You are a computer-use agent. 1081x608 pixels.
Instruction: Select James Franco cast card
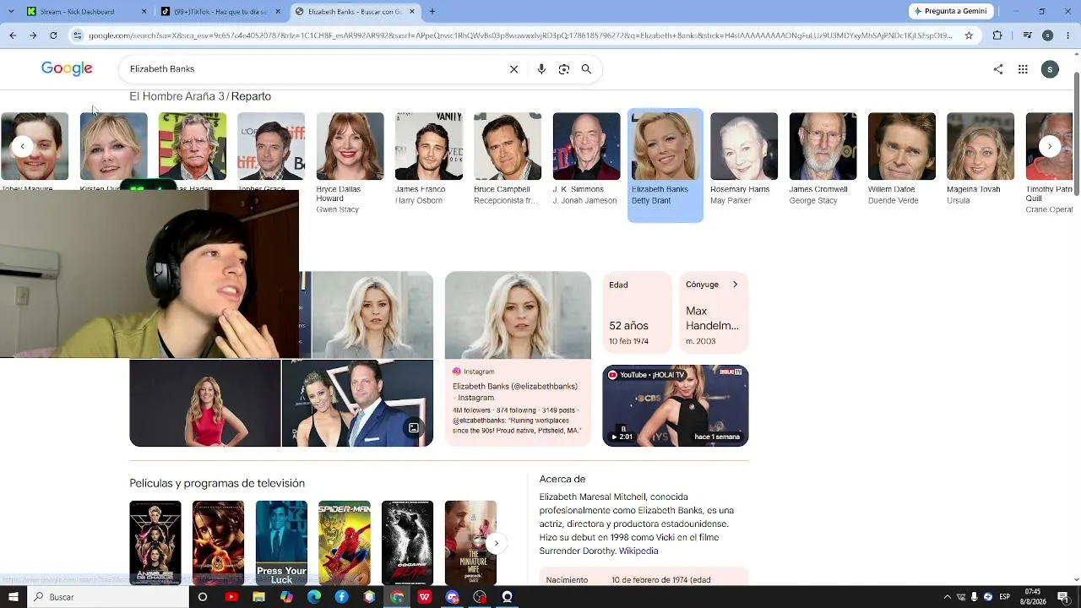[x=428, y=160]
